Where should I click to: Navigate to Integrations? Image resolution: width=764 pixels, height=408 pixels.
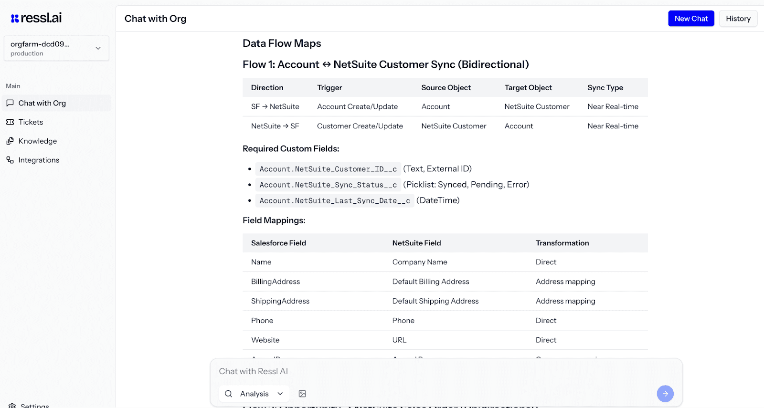(x=56, y=160)
